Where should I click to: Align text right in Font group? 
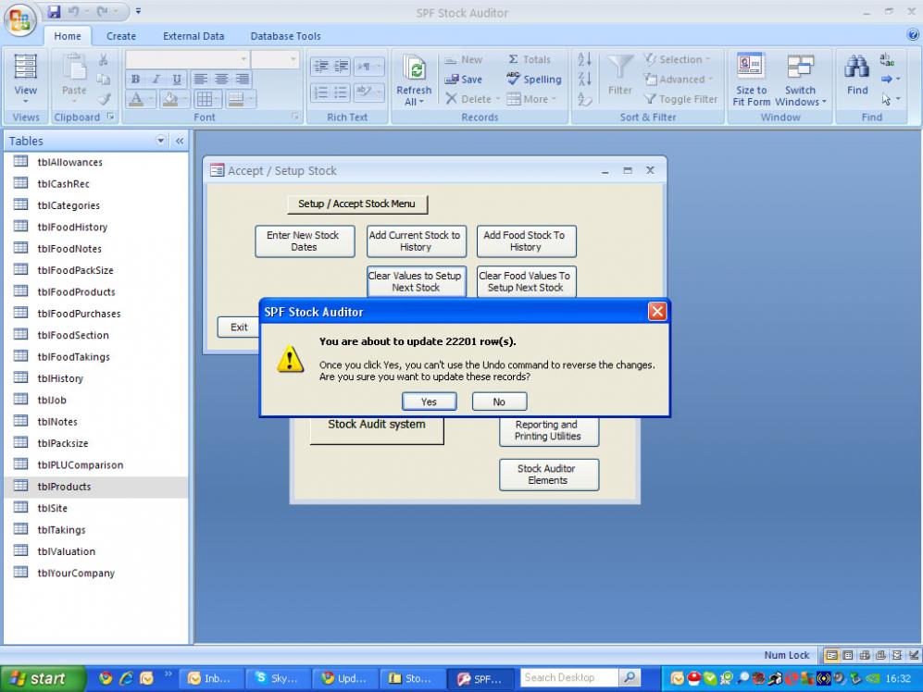click(x=242, y=79)
